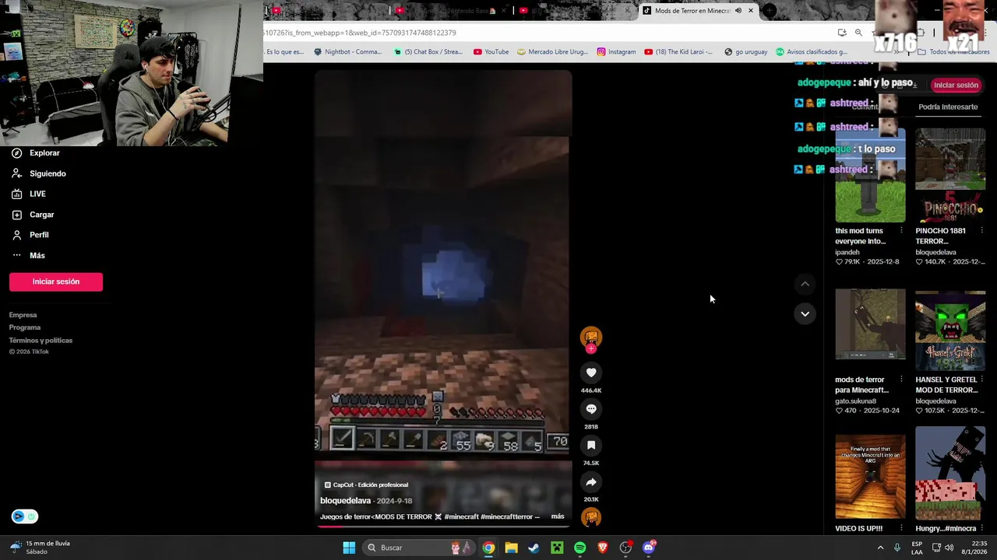Click the zoom magnifier icon in address bar
This screenshot has height=560, width=997.
(x=858, y=33)
